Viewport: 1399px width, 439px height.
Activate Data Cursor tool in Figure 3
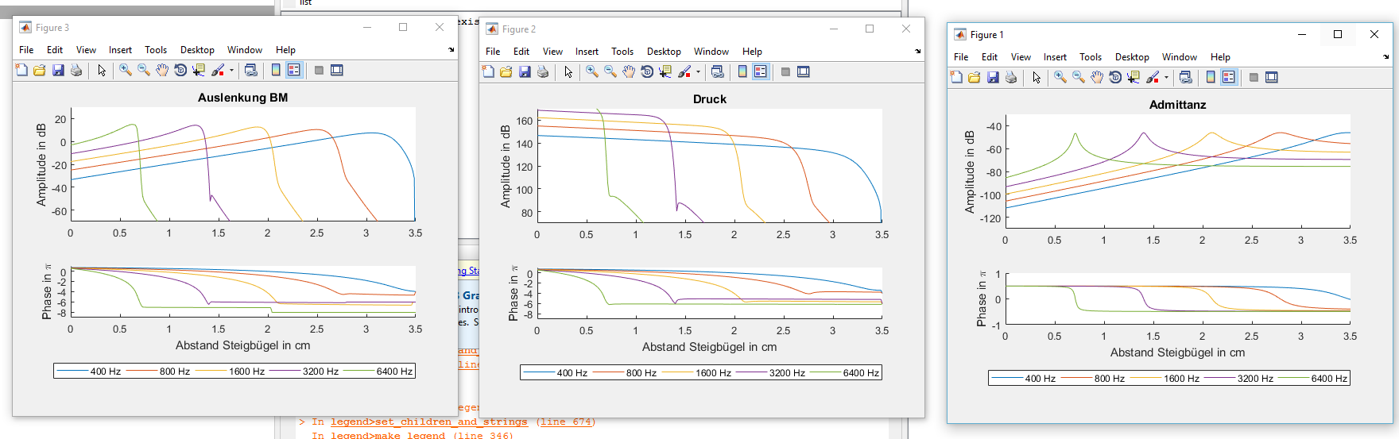[199, 71]
